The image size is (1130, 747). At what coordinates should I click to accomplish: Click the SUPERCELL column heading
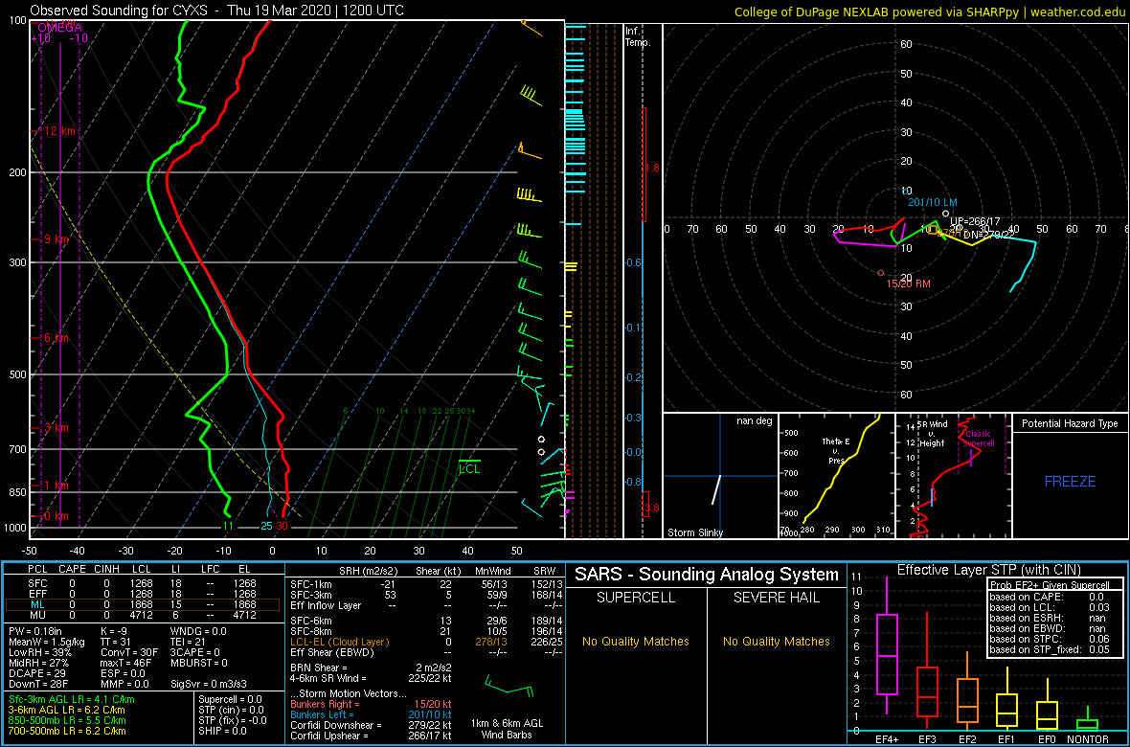pyautogui.click(x=635, y=599)
